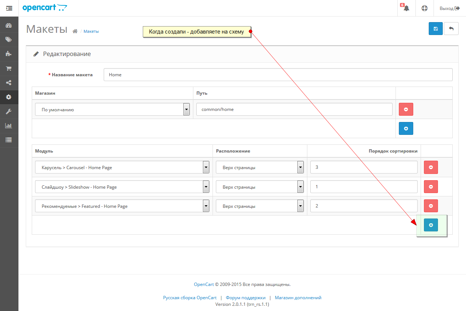466x311 pixels.
Task: Click the Название макета input field
Action: (278, 74)
